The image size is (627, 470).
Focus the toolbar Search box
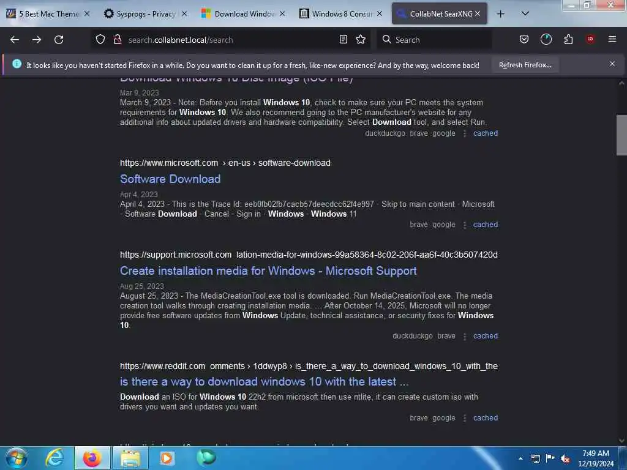click(x=434, y=40)
